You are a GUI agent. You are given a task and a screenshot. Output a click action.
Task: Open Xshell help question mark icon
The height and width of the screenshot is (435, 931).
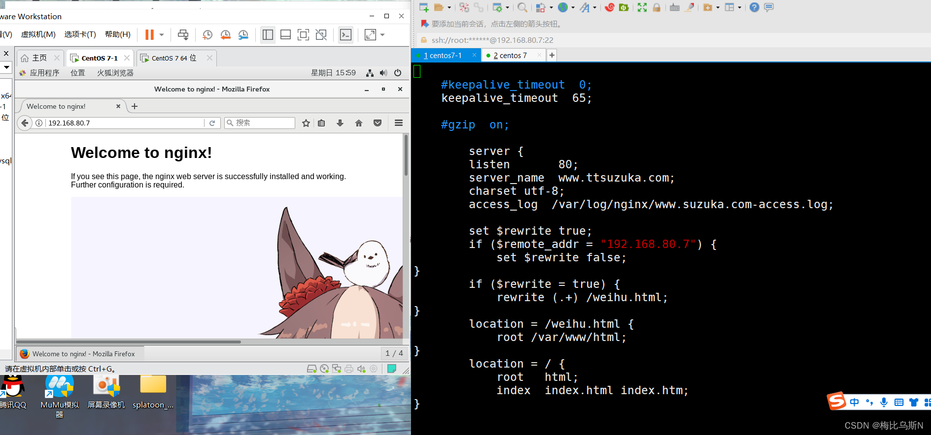point(755,7)
